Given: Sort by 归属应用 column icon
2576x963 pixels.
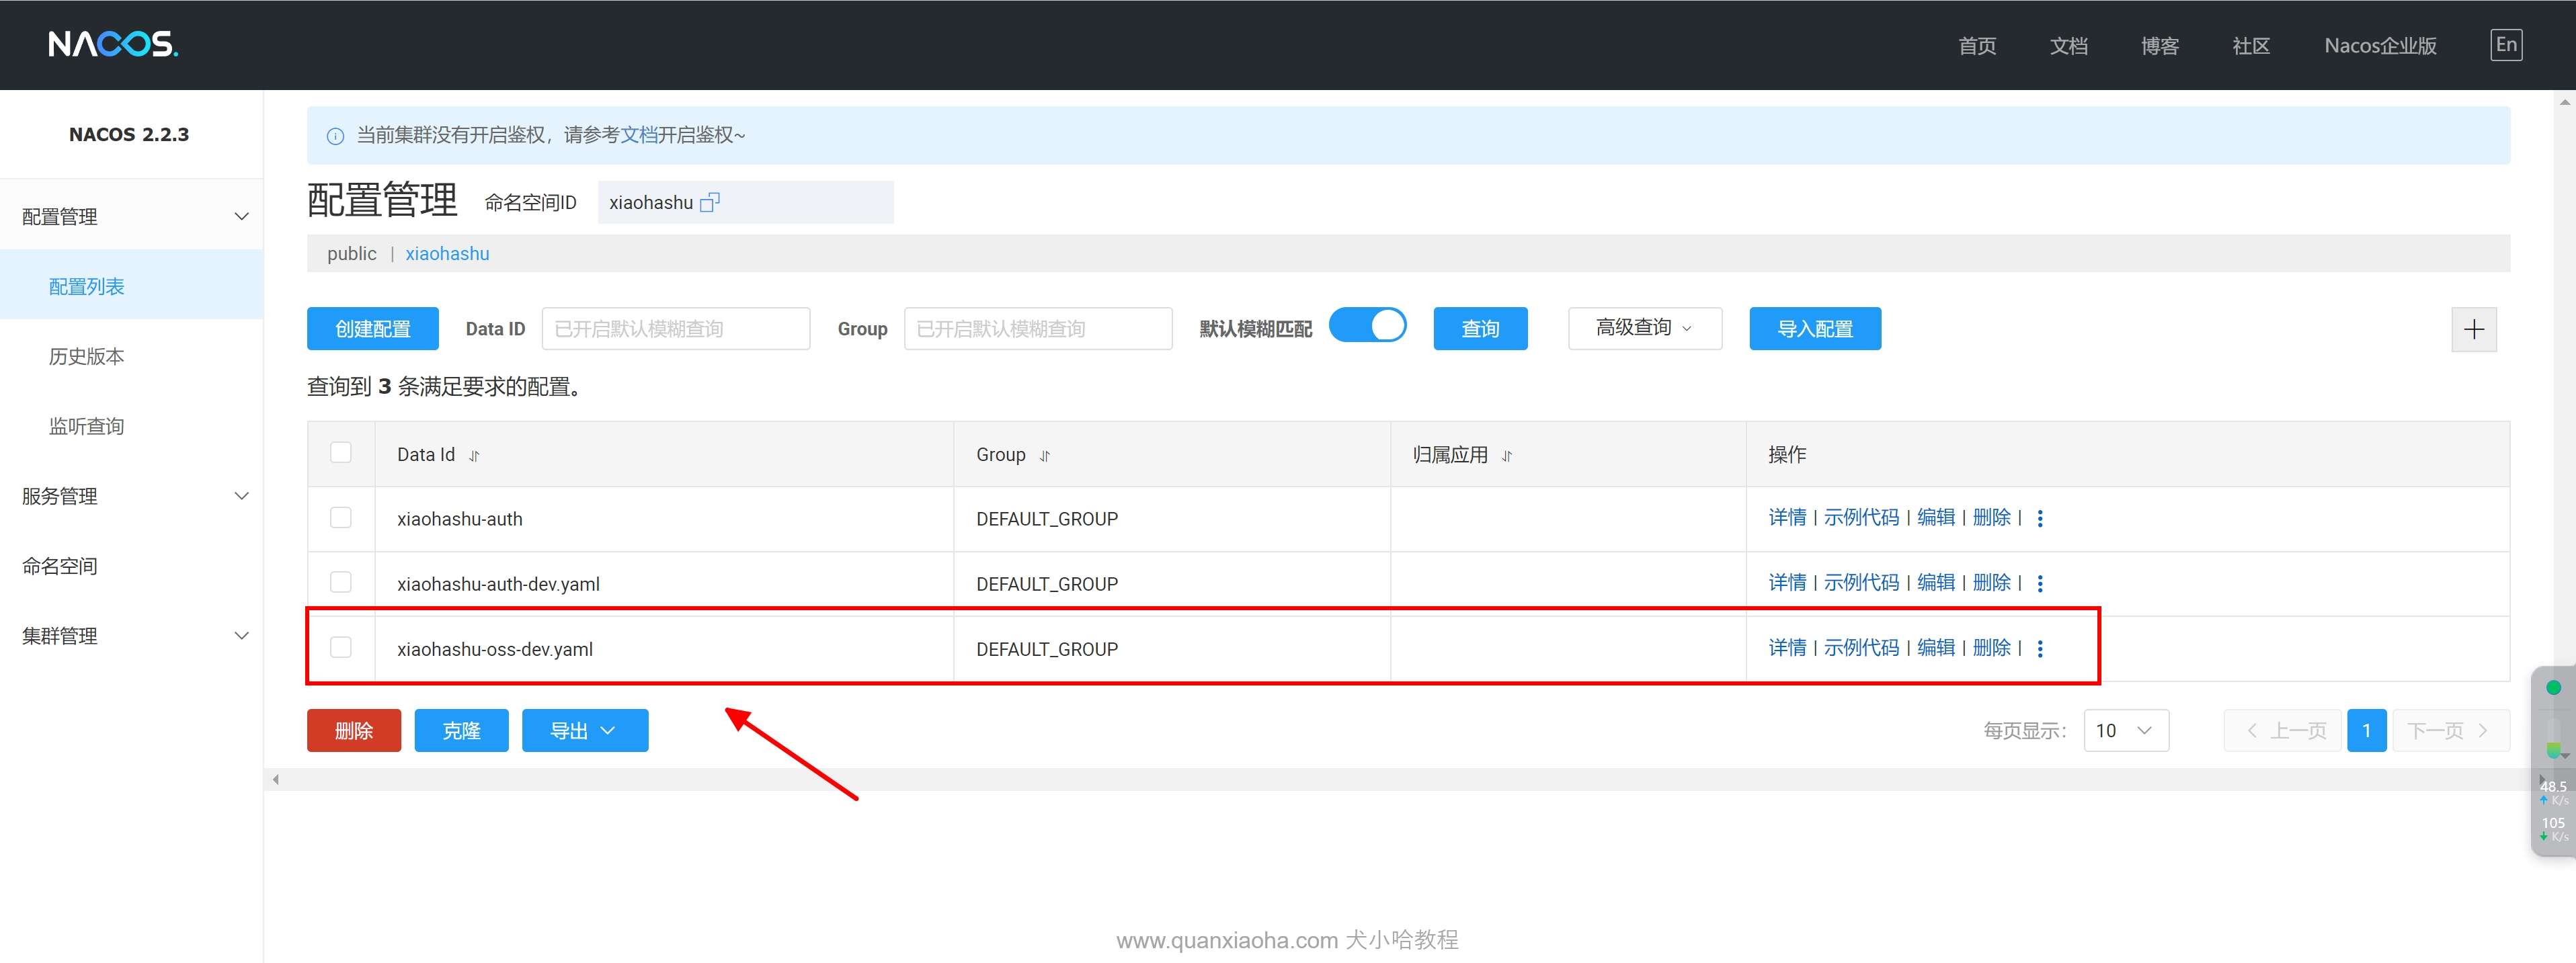Looking at the screenshot, I should [x=1506, y=456].
